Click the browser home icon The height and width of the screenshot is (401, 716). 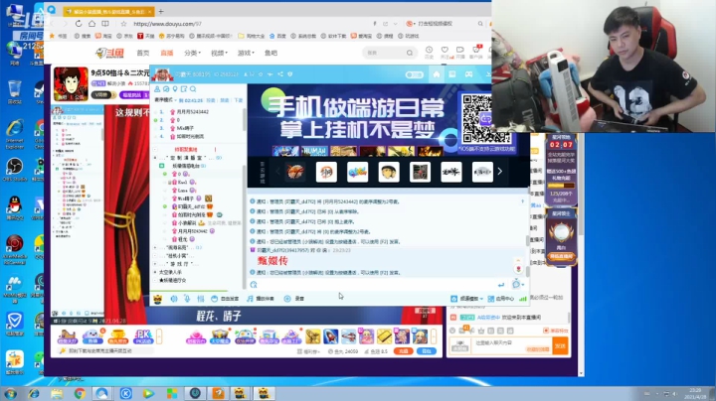91,24
